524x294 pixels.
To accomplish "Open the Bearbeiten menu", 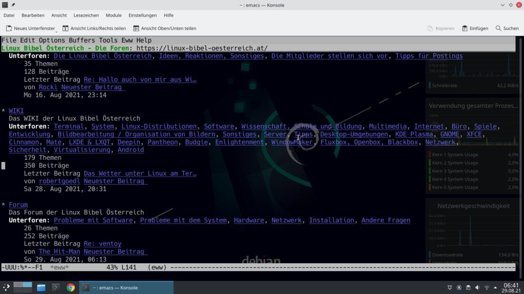I will point(33,15).
